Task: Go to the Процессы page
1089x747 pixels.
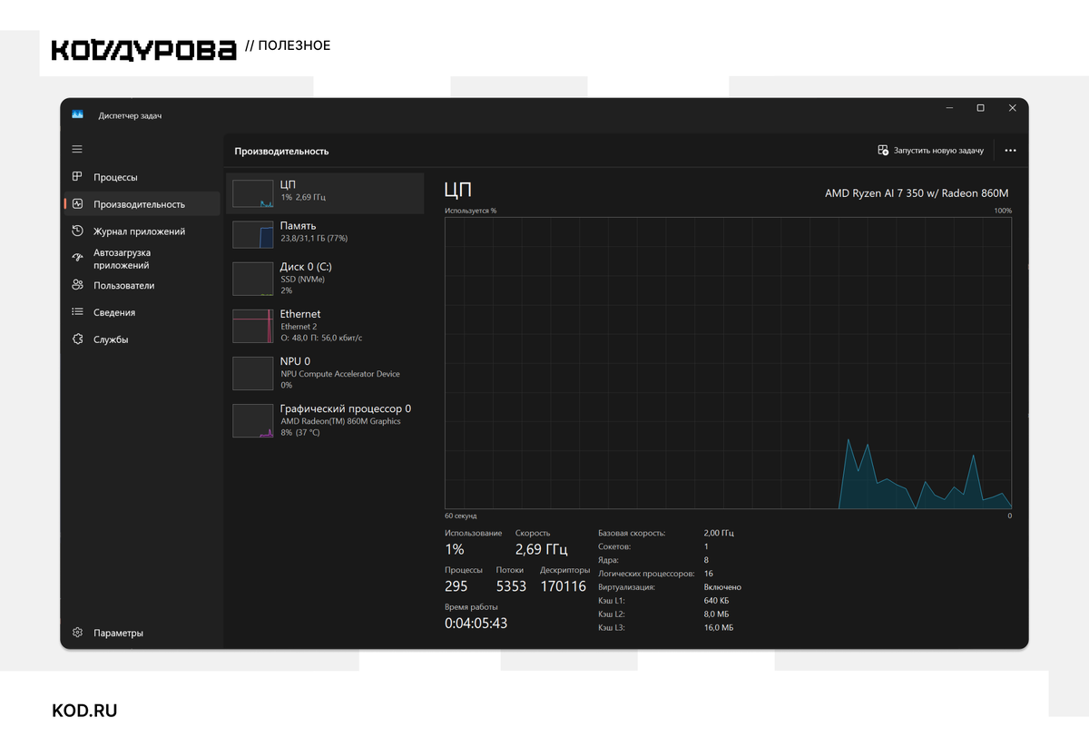Action: point(142,177)
